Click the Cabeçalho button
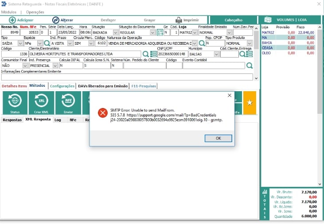The image size is (324, 224). pyautogui.click(x=233, y=20)
